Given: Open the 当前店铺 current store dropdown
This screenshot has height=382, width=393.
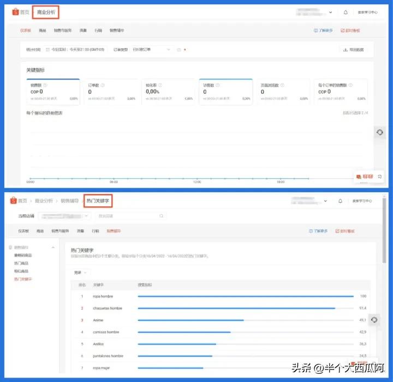Looking at the screenshot, I should (64, 216).
